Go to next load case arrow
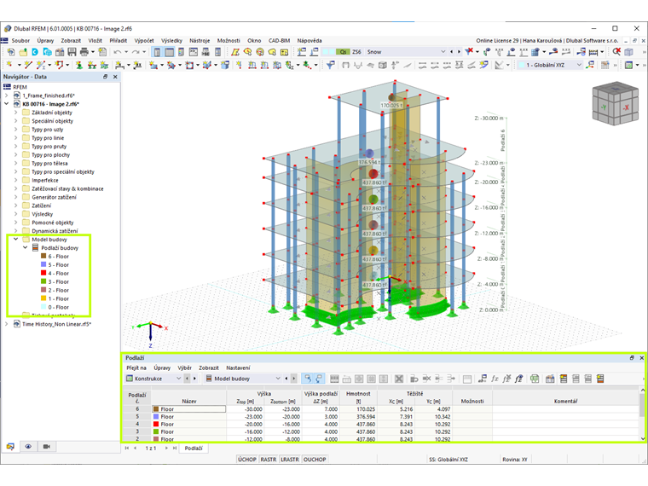 click(459, 52)
